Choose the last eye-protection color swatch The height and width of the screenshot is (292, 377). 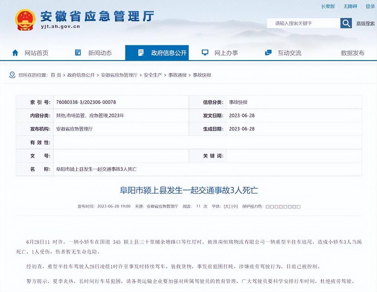[x=298, y=207]
